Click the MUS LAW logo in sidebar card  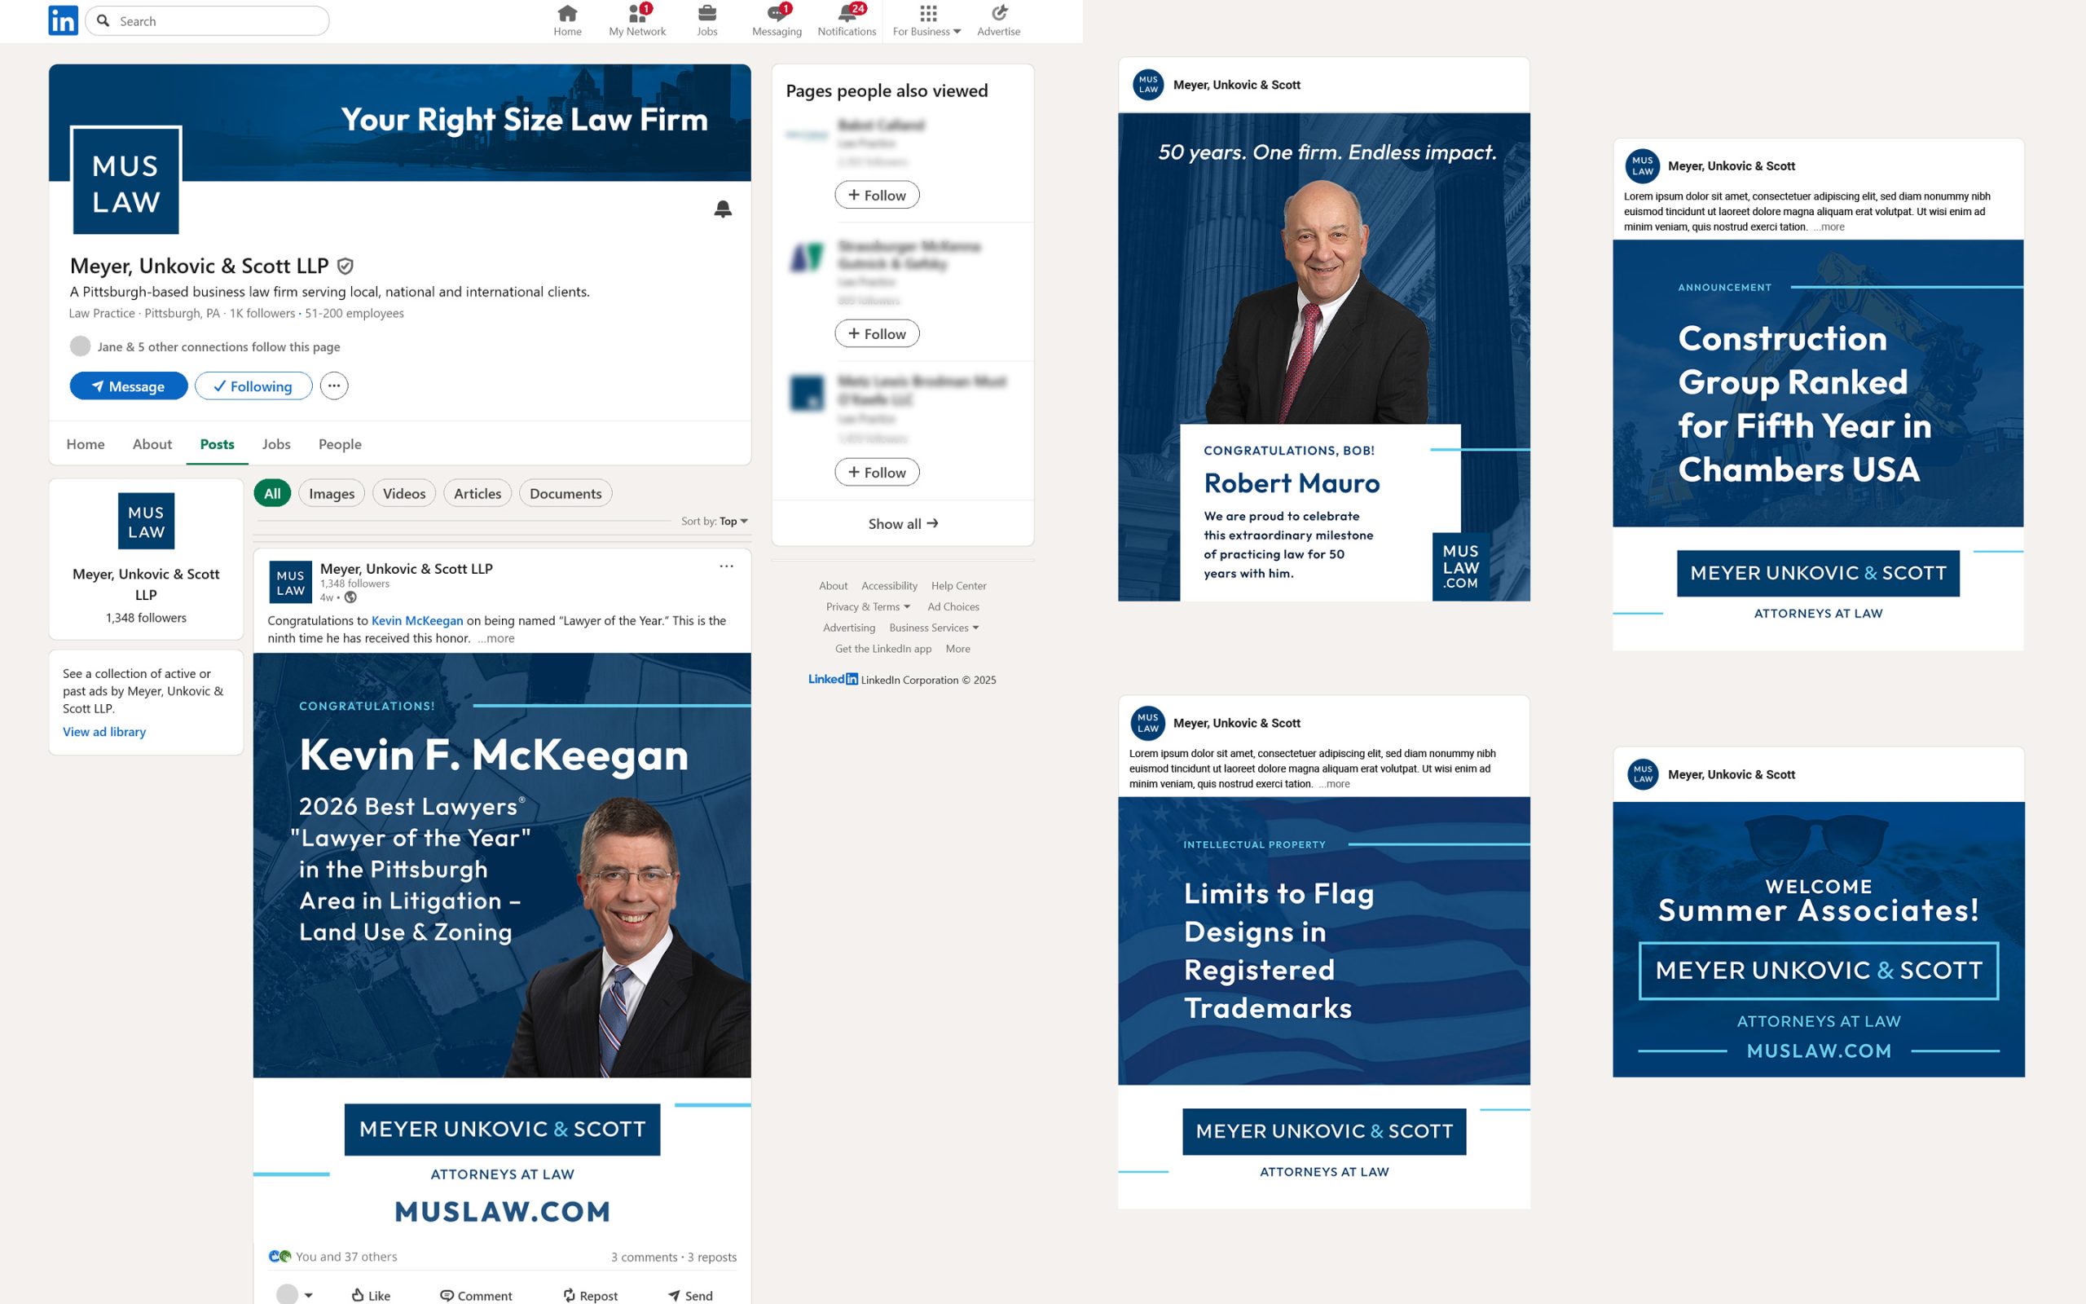coord(147,521)
